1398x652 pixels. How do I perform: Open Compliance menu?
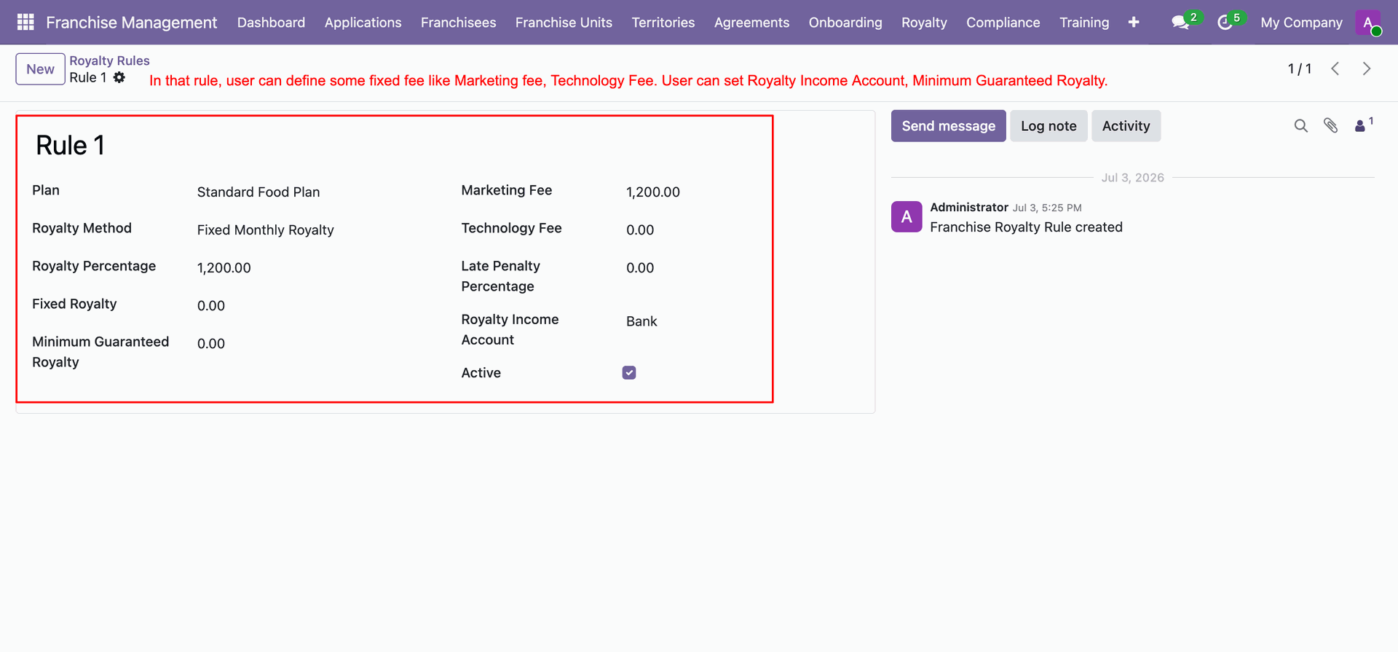[1003, 23]
